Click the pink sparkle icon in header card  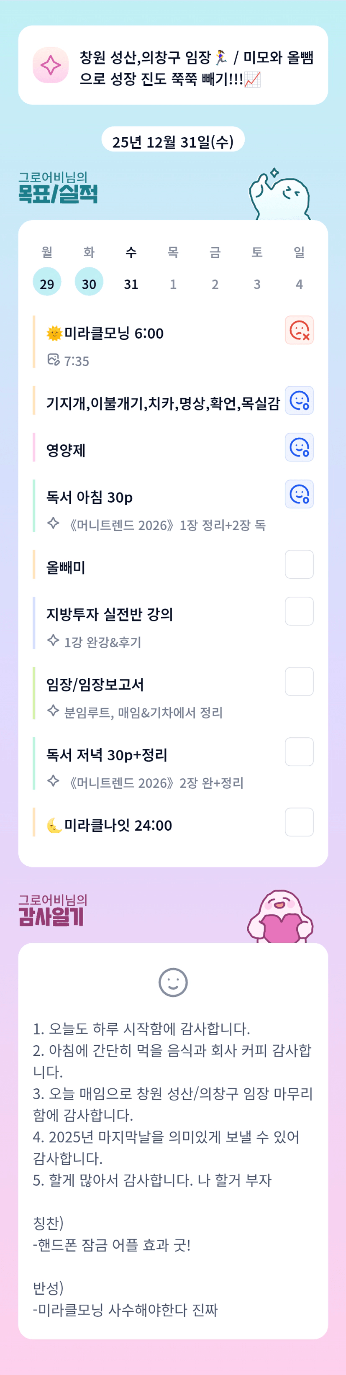(x=51, y=66)
